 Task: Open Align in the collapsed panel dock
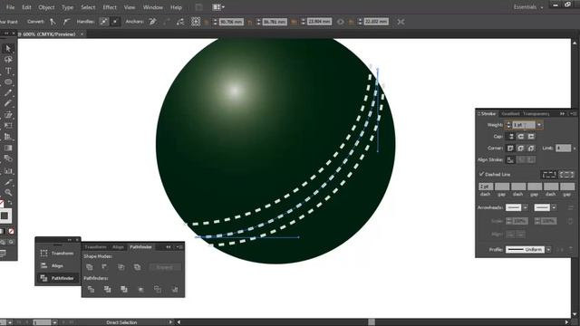58,265
